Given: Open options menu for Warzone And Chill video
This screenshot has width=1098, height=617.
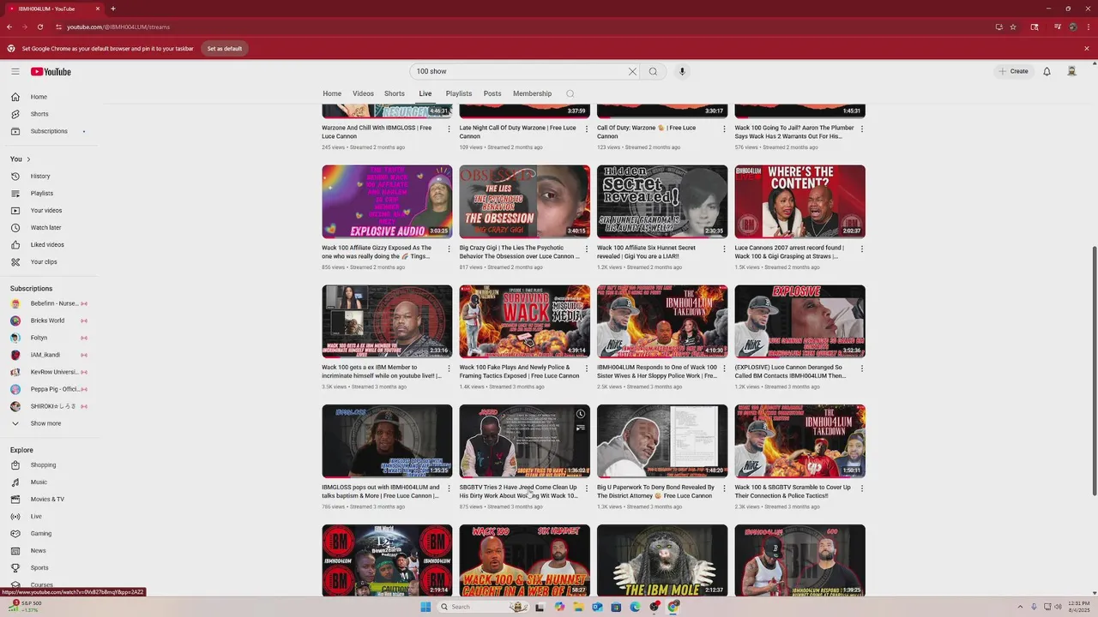Looking at the screenshot, I should (449, 129).
